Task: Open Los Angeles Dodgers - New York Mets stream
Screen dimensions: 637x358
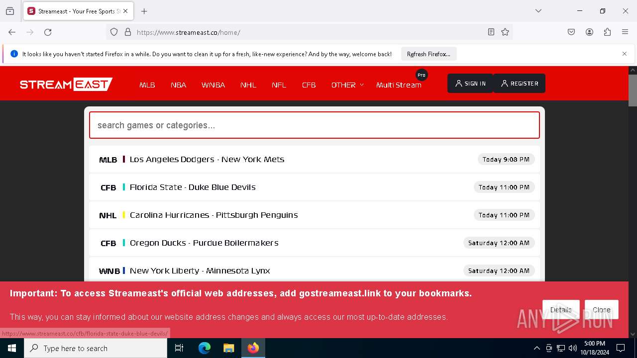Action: pyautogui.click(x=315, y=160)
